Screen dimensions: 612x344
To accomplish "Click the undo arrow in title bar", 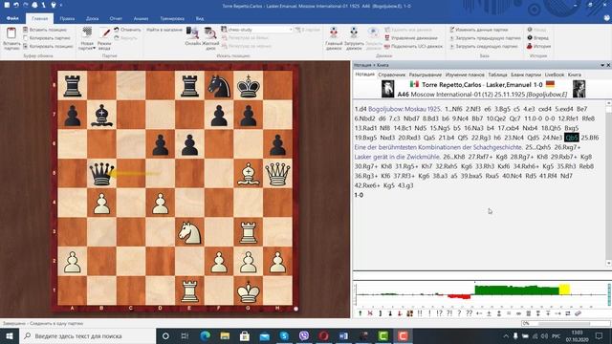I will pyautogui.click(x=16, y=5).
